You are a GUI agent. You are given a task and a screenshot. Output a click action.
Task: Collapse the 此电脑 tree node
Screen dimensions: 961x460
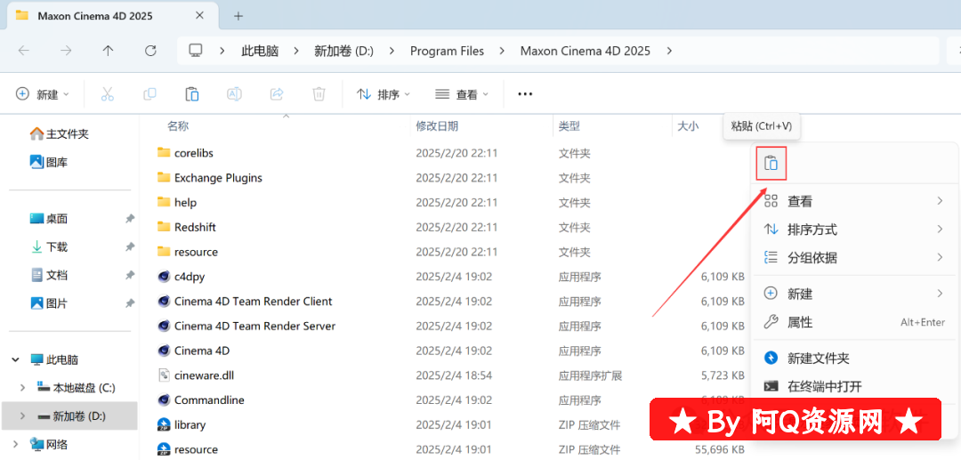pos(15,359)
